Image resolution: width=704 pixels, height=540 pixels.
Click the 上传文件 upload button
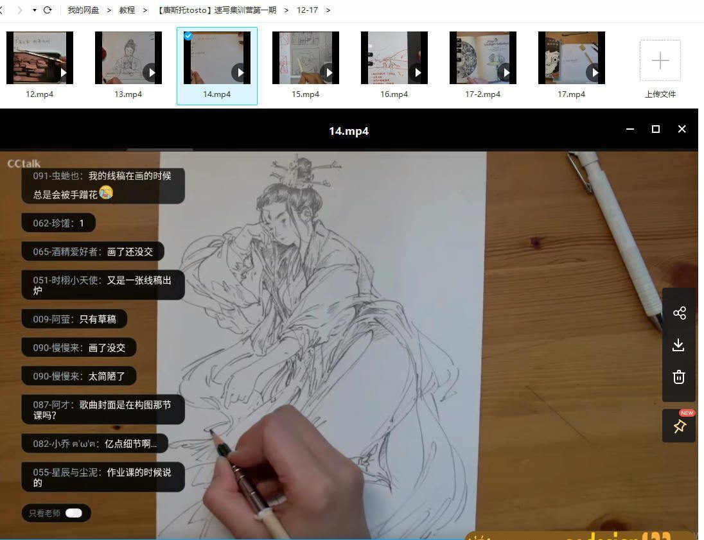(x=660, y=60)
